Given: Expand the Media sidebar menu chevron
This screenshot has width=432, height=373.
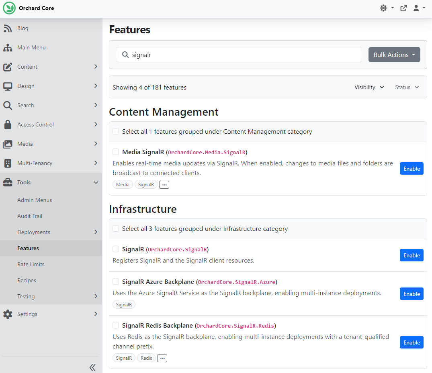Looking at the screenshot, I should tap(96, 144).
